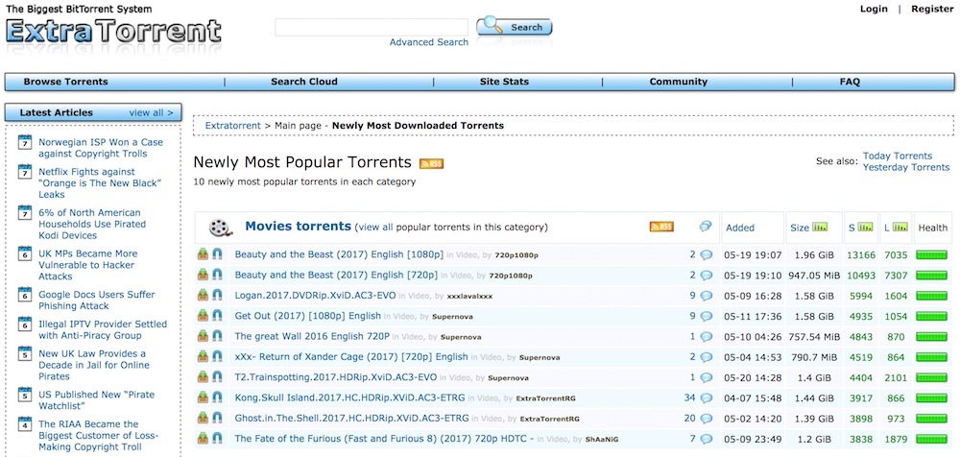Click into the torrent search input field
This screenshot has height=457, width=960.
372,27
